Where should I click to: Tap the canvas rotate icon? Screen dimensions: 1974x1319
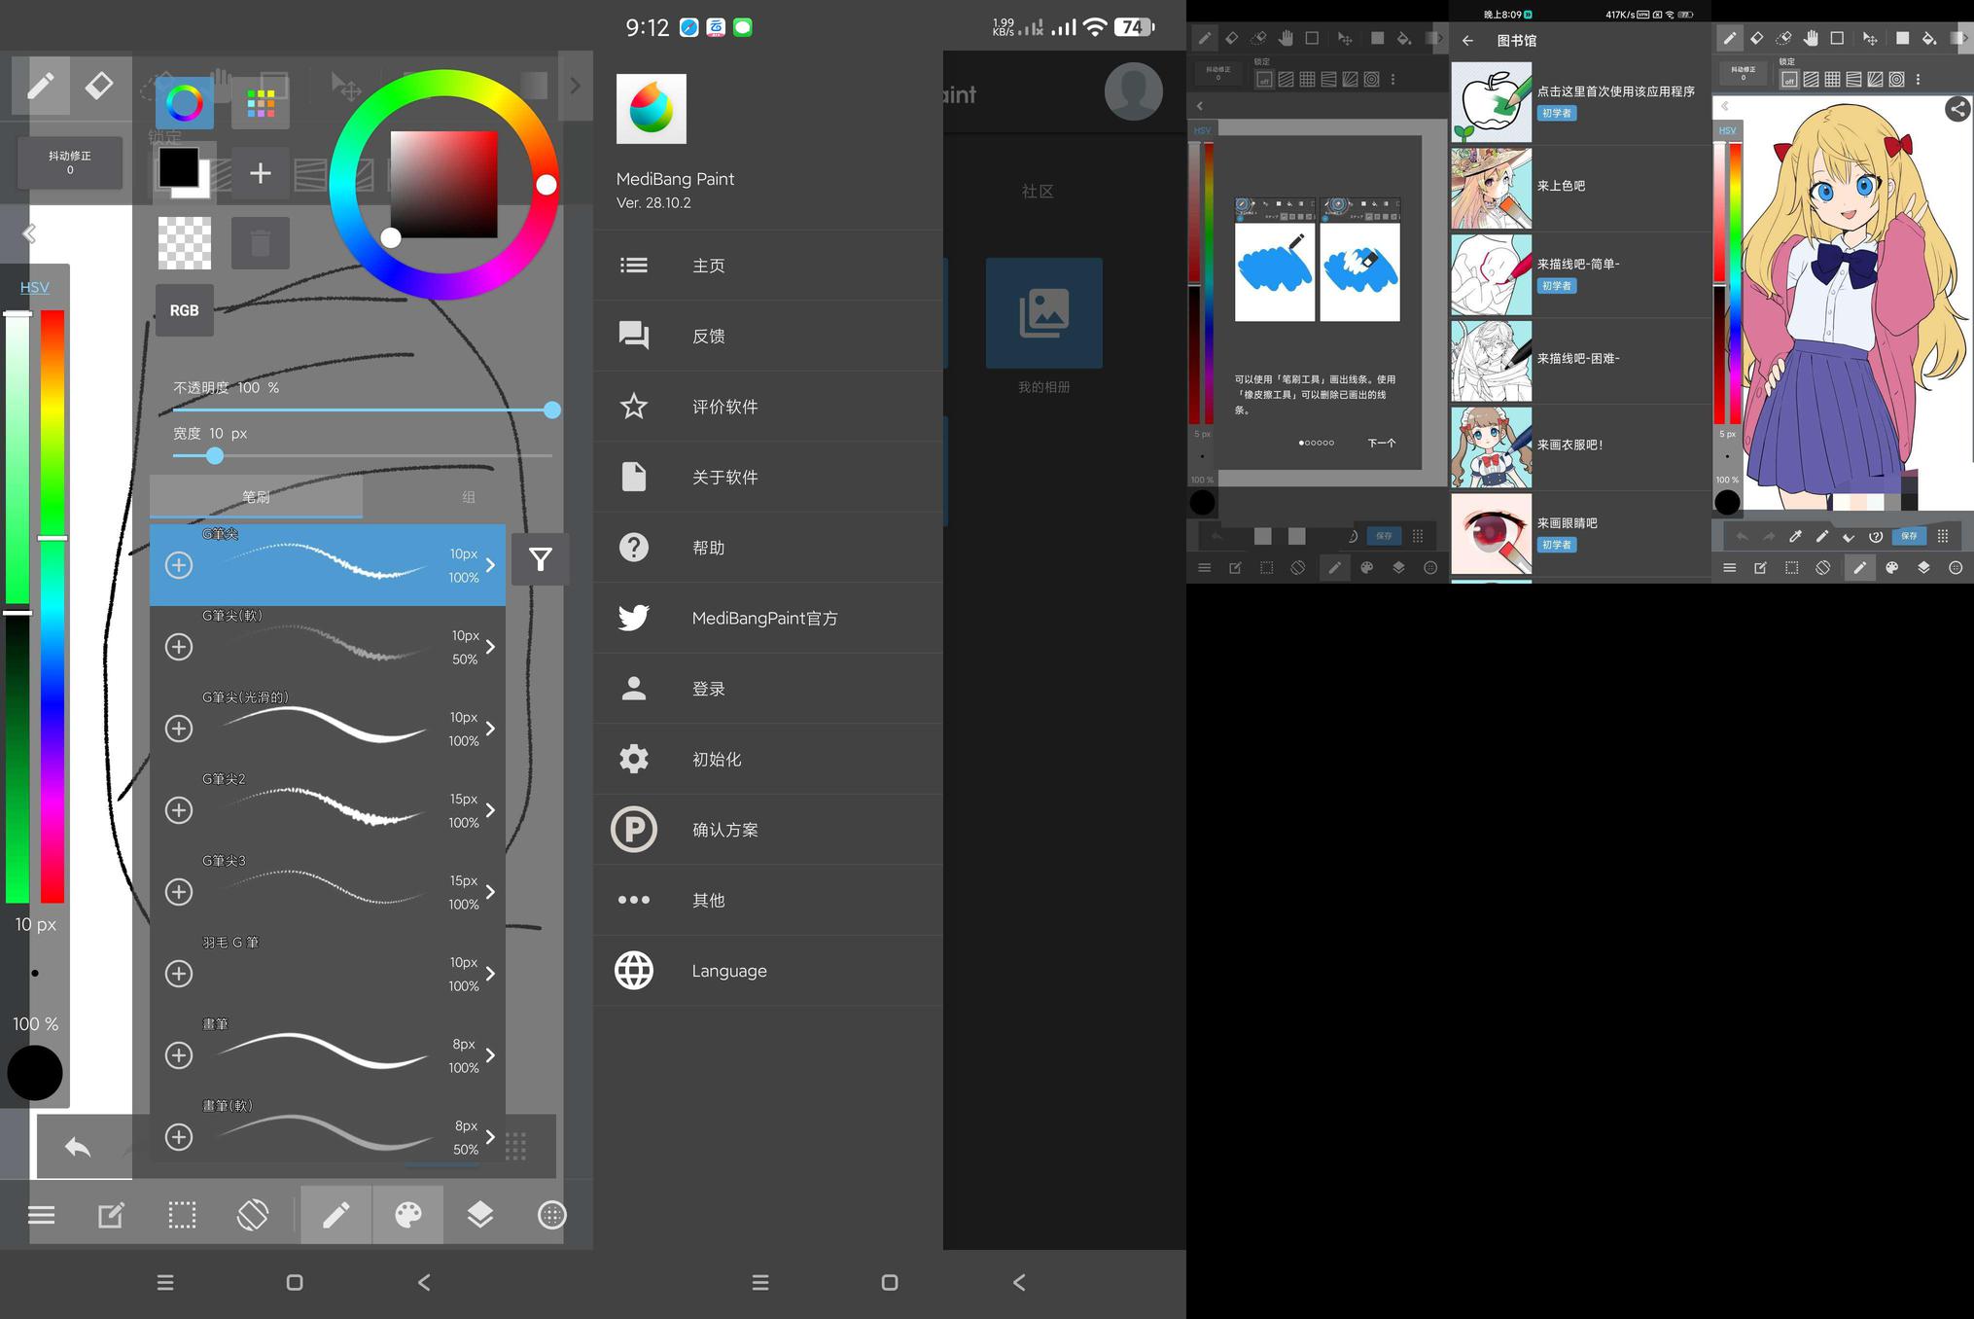(x=253, y=1214)
